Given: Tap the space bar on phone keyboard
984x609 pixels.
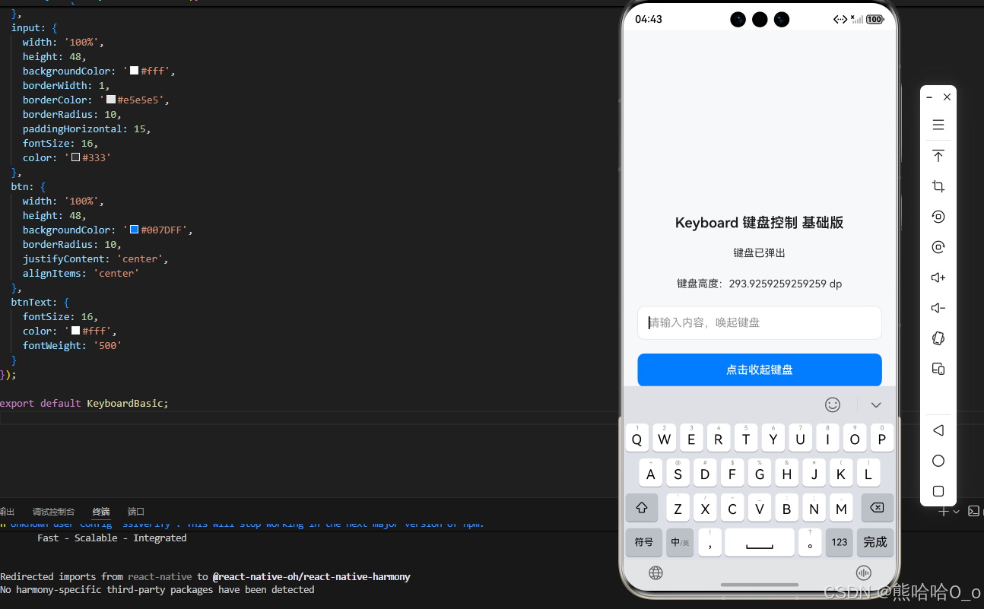Looking at the screenshot, I should (760, 542).
